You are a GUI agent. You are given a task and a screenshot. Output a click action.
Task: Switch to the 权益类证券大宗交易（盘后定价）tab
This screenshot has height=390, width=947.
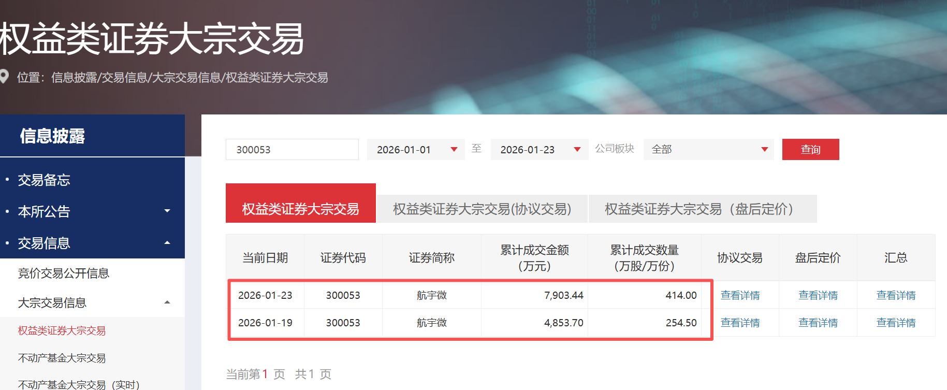coord(703,209)
